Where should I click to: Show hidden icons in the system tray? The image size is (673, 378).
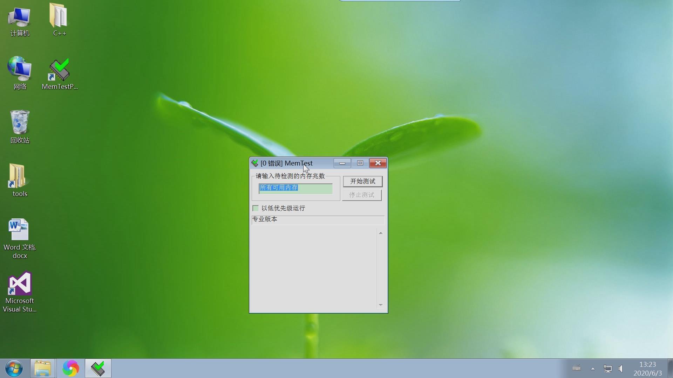pyautogui.click(x=593, y=369)
